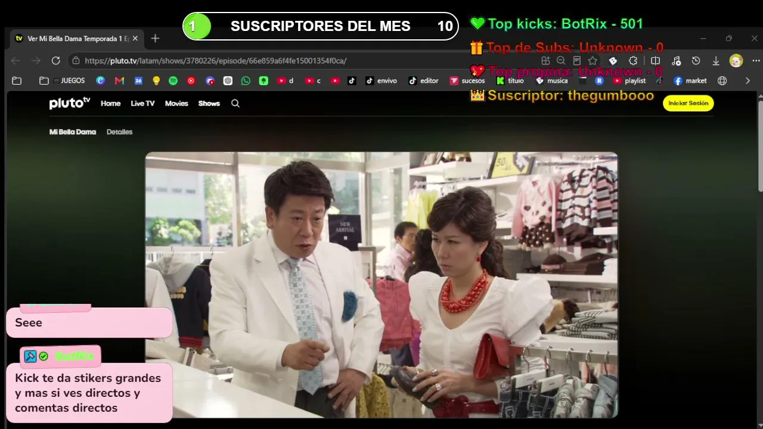This screenshot has height=429, width=763.
Task: Open the Spotify bookmark
Action: (x=173, y=80)
